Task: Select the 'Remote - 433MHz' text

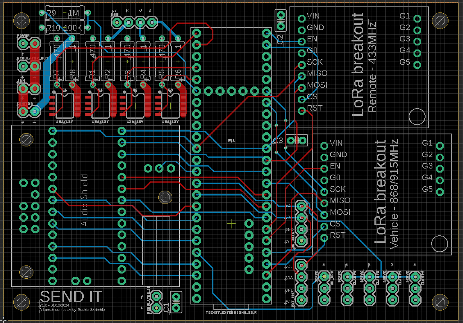Action: (x=372, y=67)
